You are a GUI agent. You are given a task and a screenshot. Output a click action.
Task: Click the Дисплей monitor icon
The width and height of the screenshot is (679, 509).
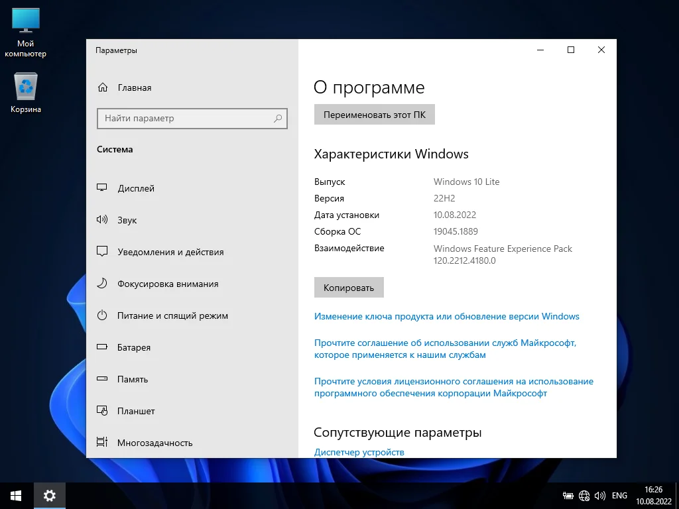click(101, 188)
